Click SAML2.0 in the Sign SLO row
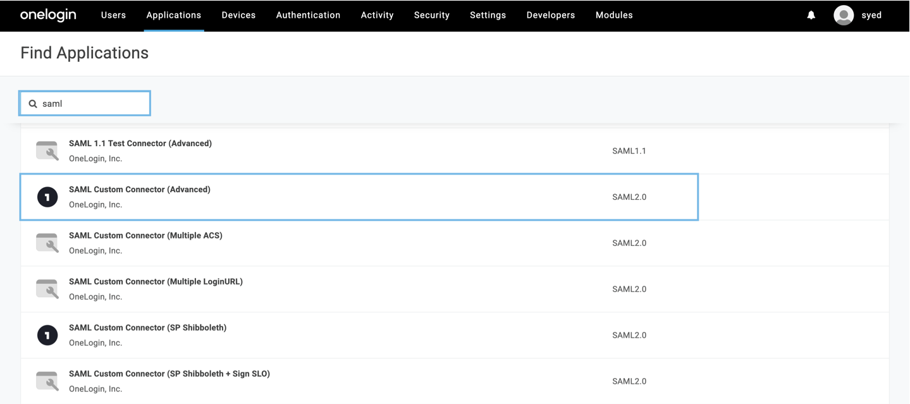Image resolution: width=910 pixels, height=404 pixels. 629,382
